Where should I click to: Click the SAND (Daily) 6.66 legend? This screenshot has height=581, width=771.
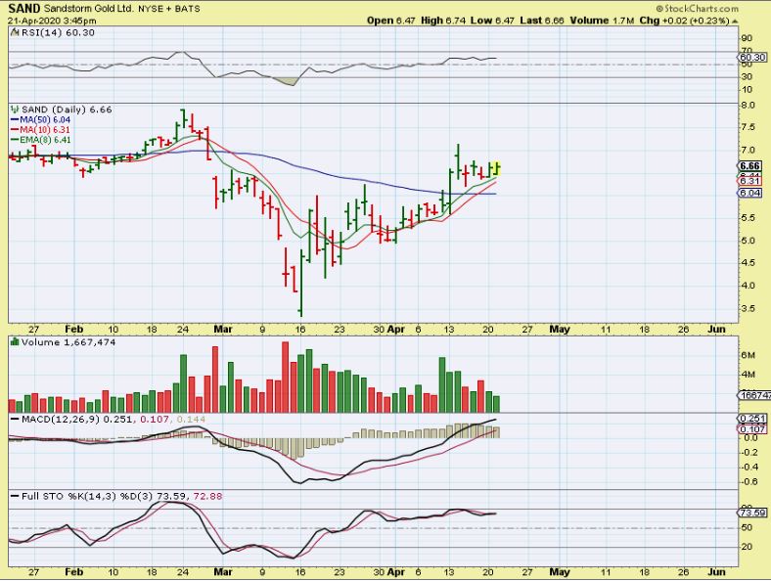click(x=67, y=110)
